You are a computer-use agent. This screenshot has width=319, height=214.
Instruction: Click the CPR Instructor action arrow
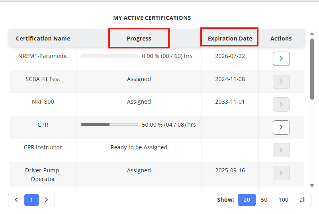tap(281, 150)
